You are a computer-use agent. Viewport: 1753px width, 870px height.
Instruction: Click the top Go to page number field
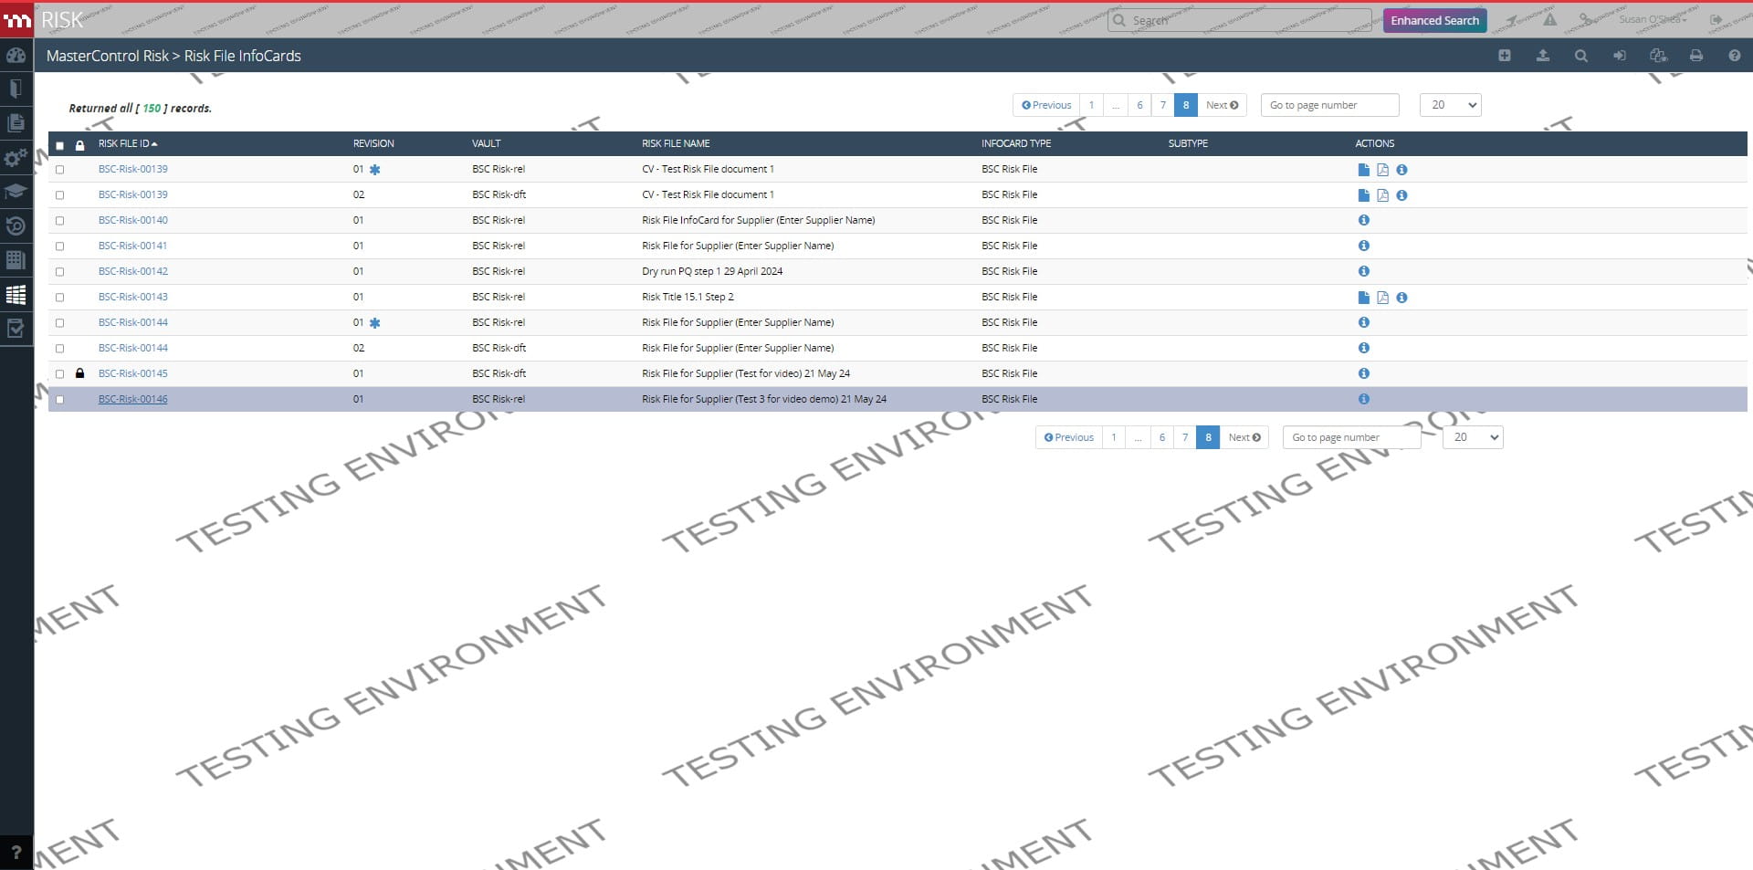pos(1329,105)
